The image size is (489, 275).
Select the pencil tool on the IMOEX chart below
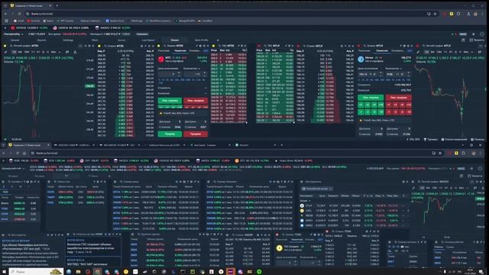(x=414, y=188)
